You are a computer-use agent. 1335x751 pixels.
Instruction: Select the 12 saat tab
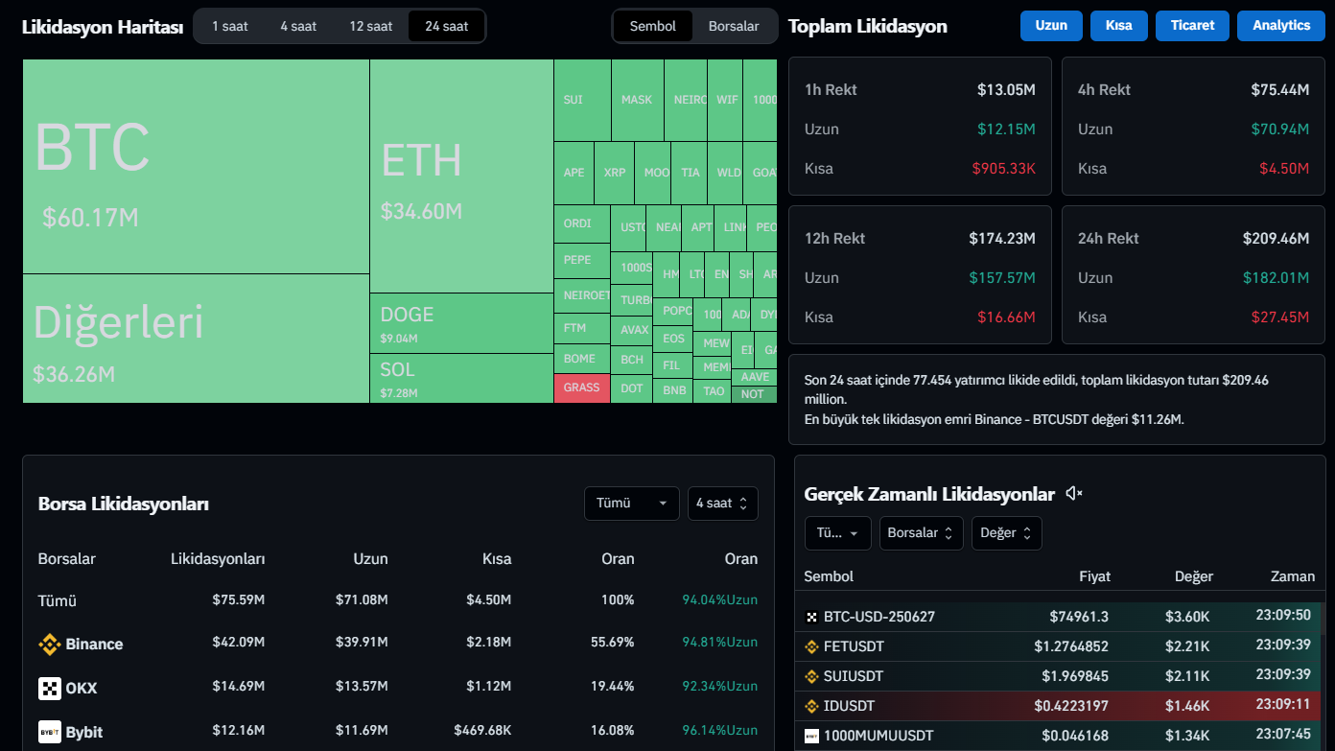[370, 26]
